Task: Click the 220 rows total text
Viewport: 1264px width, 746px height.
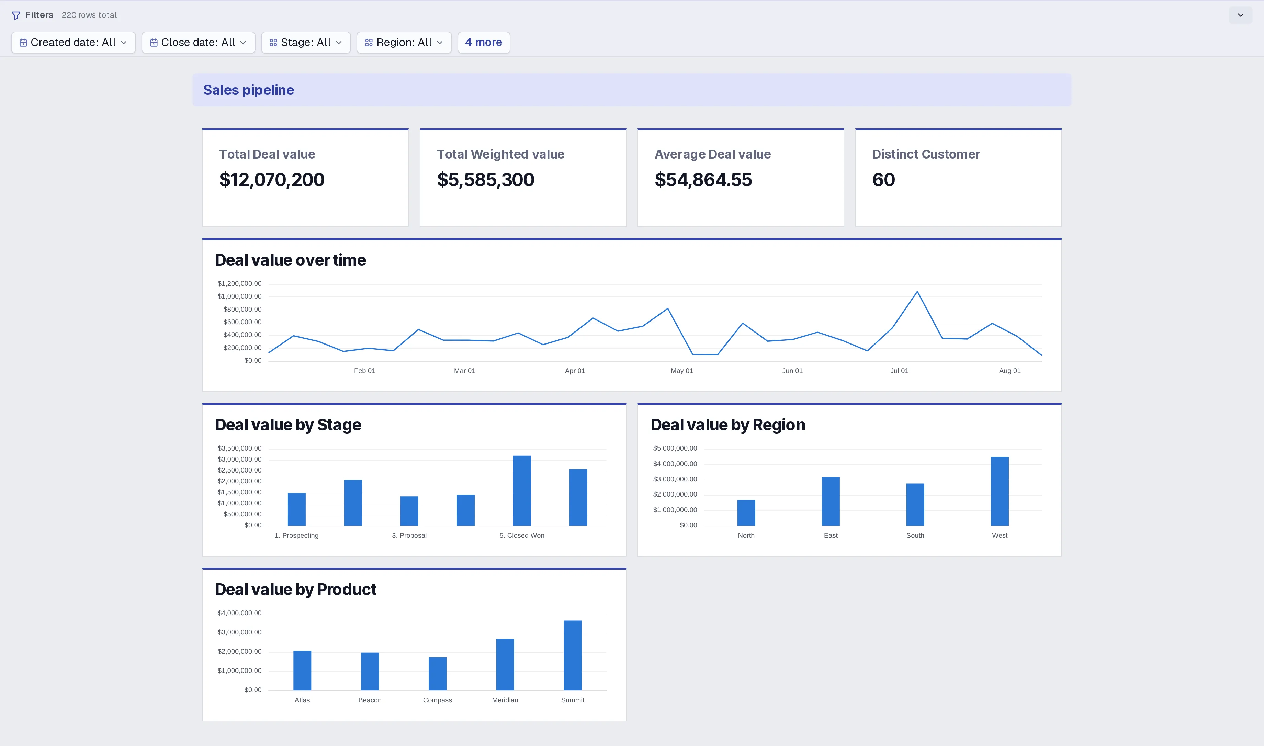Action: pos(89,15)
